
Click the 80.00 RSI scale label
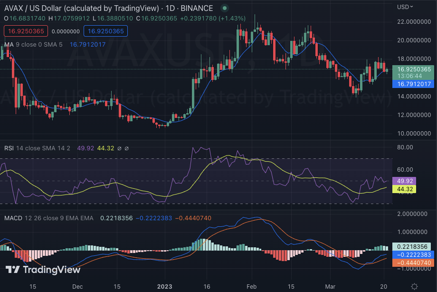point(405,147)
